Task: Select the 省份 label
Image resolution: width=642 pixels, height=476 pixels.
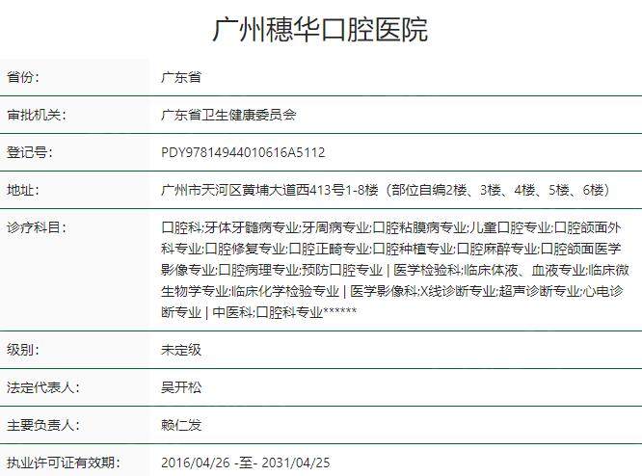Action: pyautogui.click(x=23, y=77)
